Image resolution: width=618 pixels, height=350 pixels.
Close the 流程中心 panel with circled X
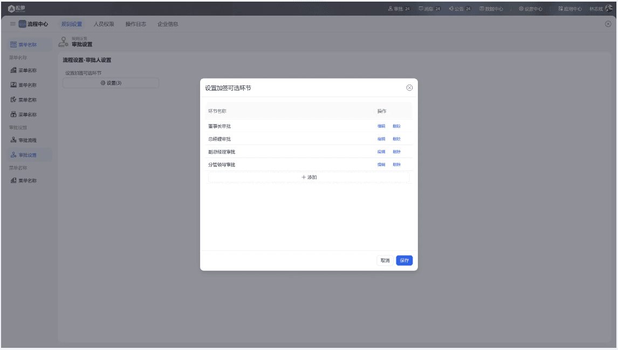tap(608, 24)
